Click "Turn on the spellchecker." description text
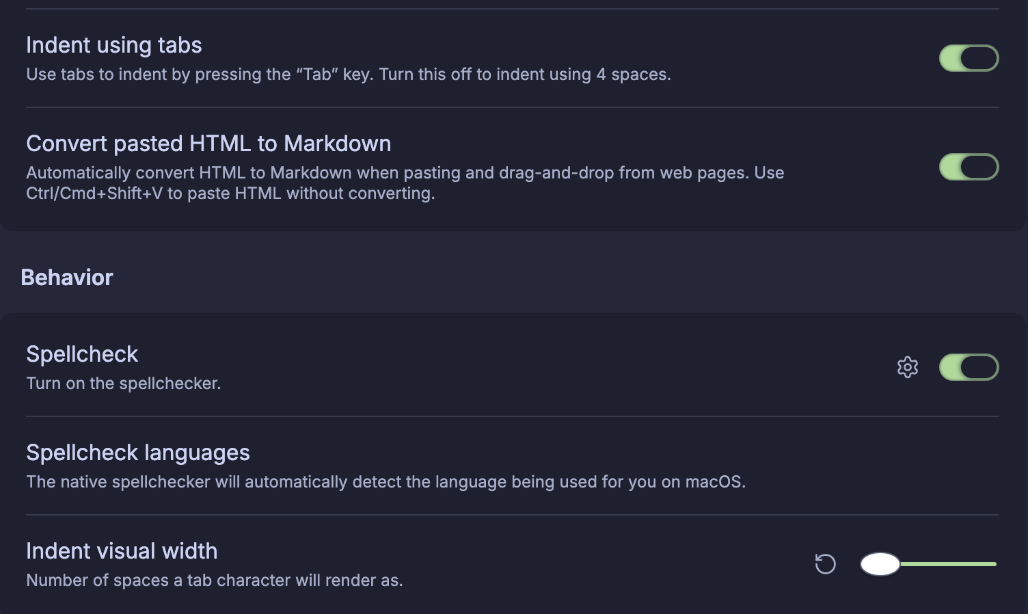 click(x=124, y=384)
